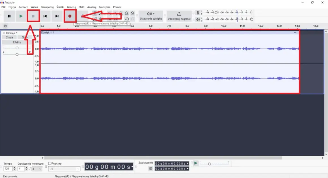Image resolution: width=328 pixels, height=178 pixels.
Task: Enable the Przyczep snap checkbox
Action: 49,163
